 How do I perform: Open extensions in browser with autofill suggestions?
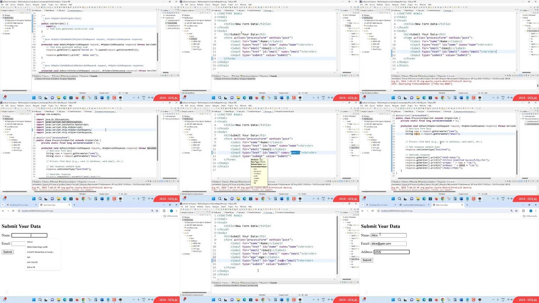pos(164,211)
